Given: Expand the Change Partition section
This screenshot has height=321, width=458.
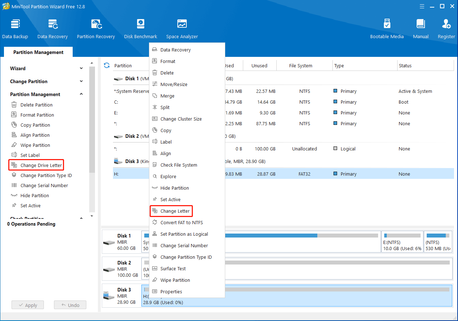Looking at the screenshot, I should click(81, 81).
